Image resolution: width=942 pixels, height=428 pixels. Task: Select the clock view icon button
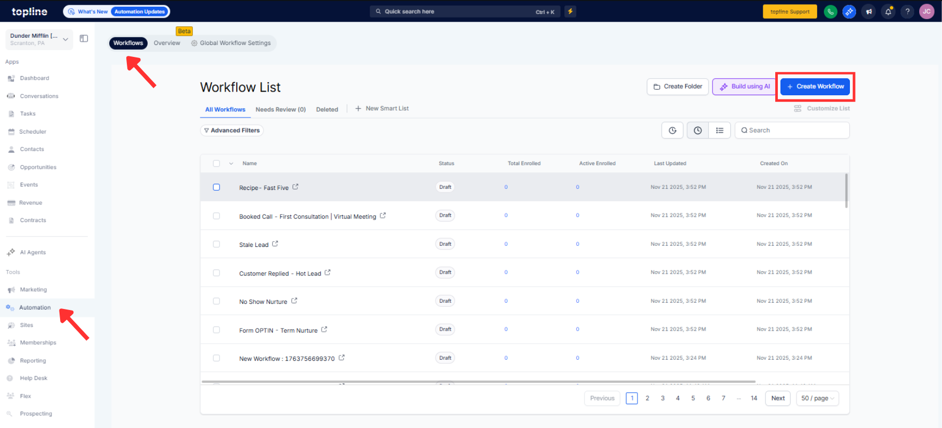pyautogui.click(x=698, y=130)
